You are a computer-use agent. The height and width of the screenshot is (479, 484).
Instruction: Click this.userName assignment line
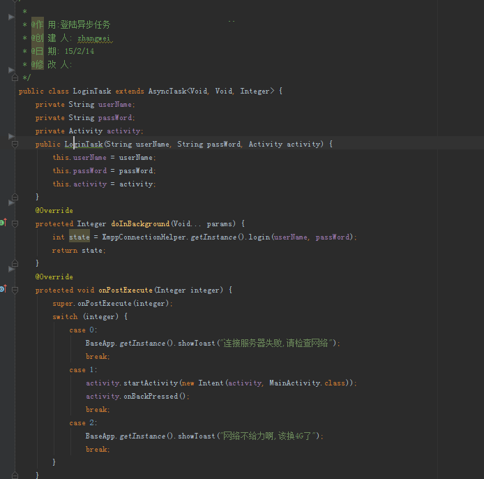click(104, 158)
